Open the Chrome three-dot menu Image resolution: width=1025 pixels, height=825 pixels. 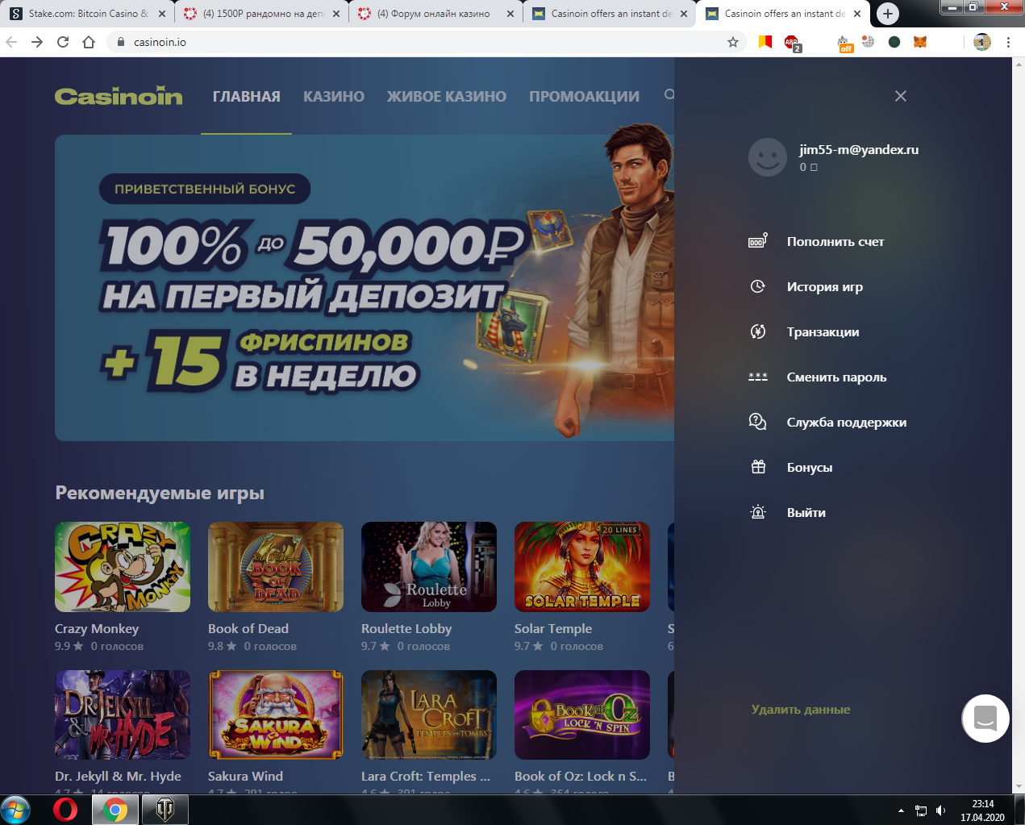[1008, 42]
